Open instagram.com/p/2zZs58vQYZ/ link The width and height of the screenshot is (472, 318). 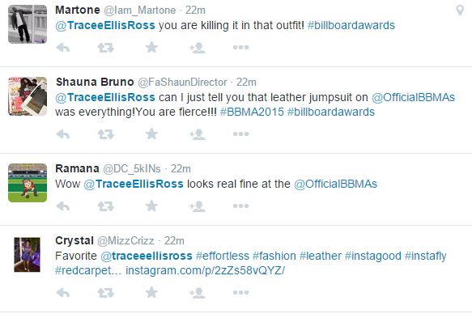tap(205, 270)
